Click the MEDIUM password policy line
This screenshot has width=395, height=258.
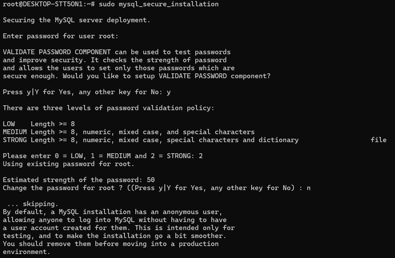tap(129, 132)
